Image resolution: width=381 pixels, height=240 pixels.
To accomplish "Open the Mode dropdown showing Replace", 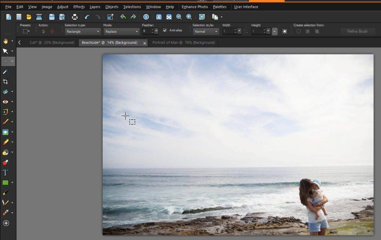I will coord(121,31).
